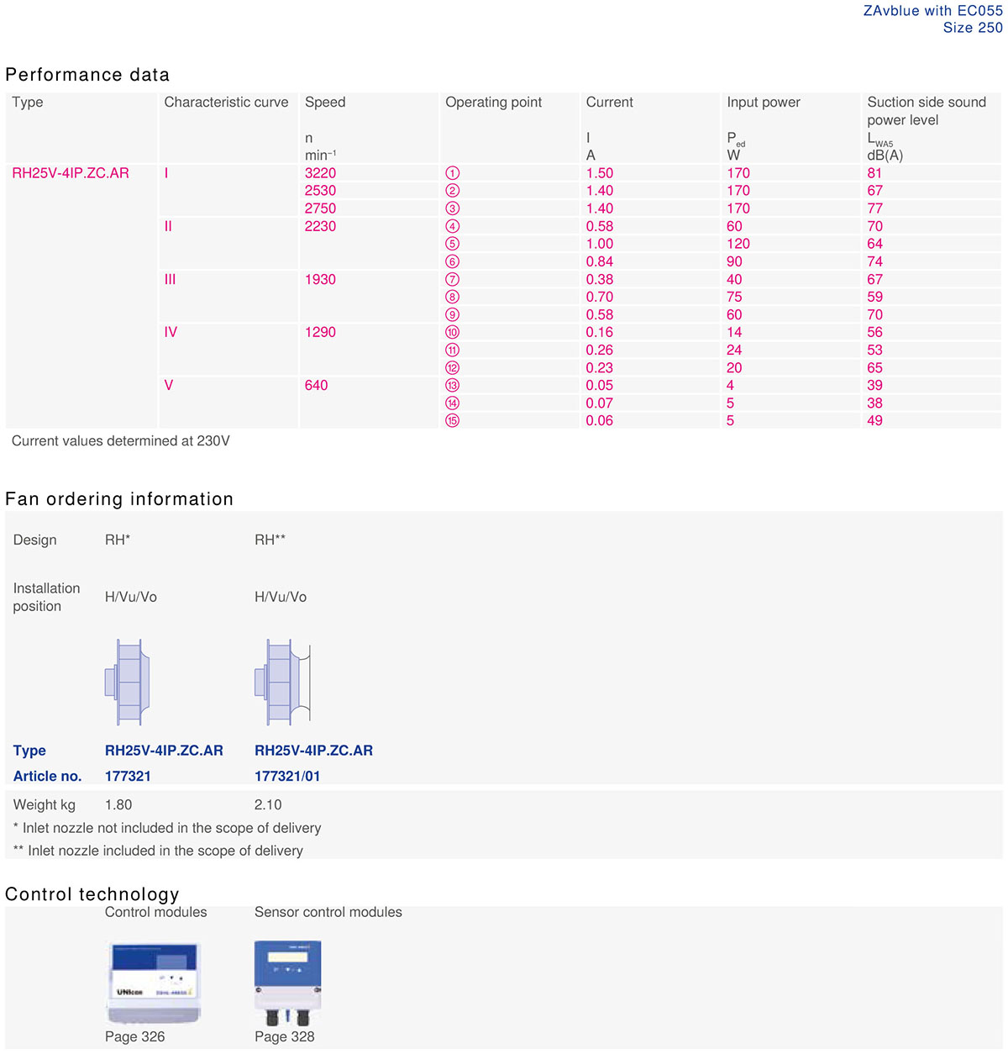Click the circled operating point 13 icon

[453, 386]
